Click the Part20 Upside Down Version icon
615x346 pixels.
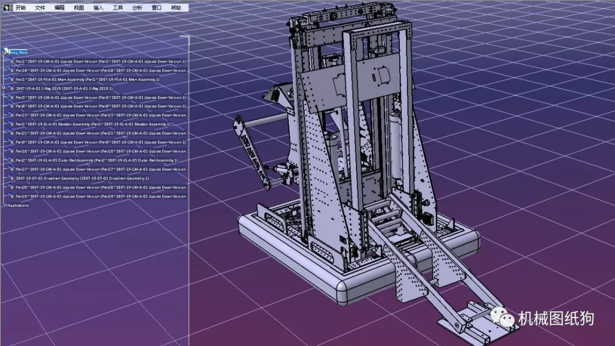tap(11, 187)
